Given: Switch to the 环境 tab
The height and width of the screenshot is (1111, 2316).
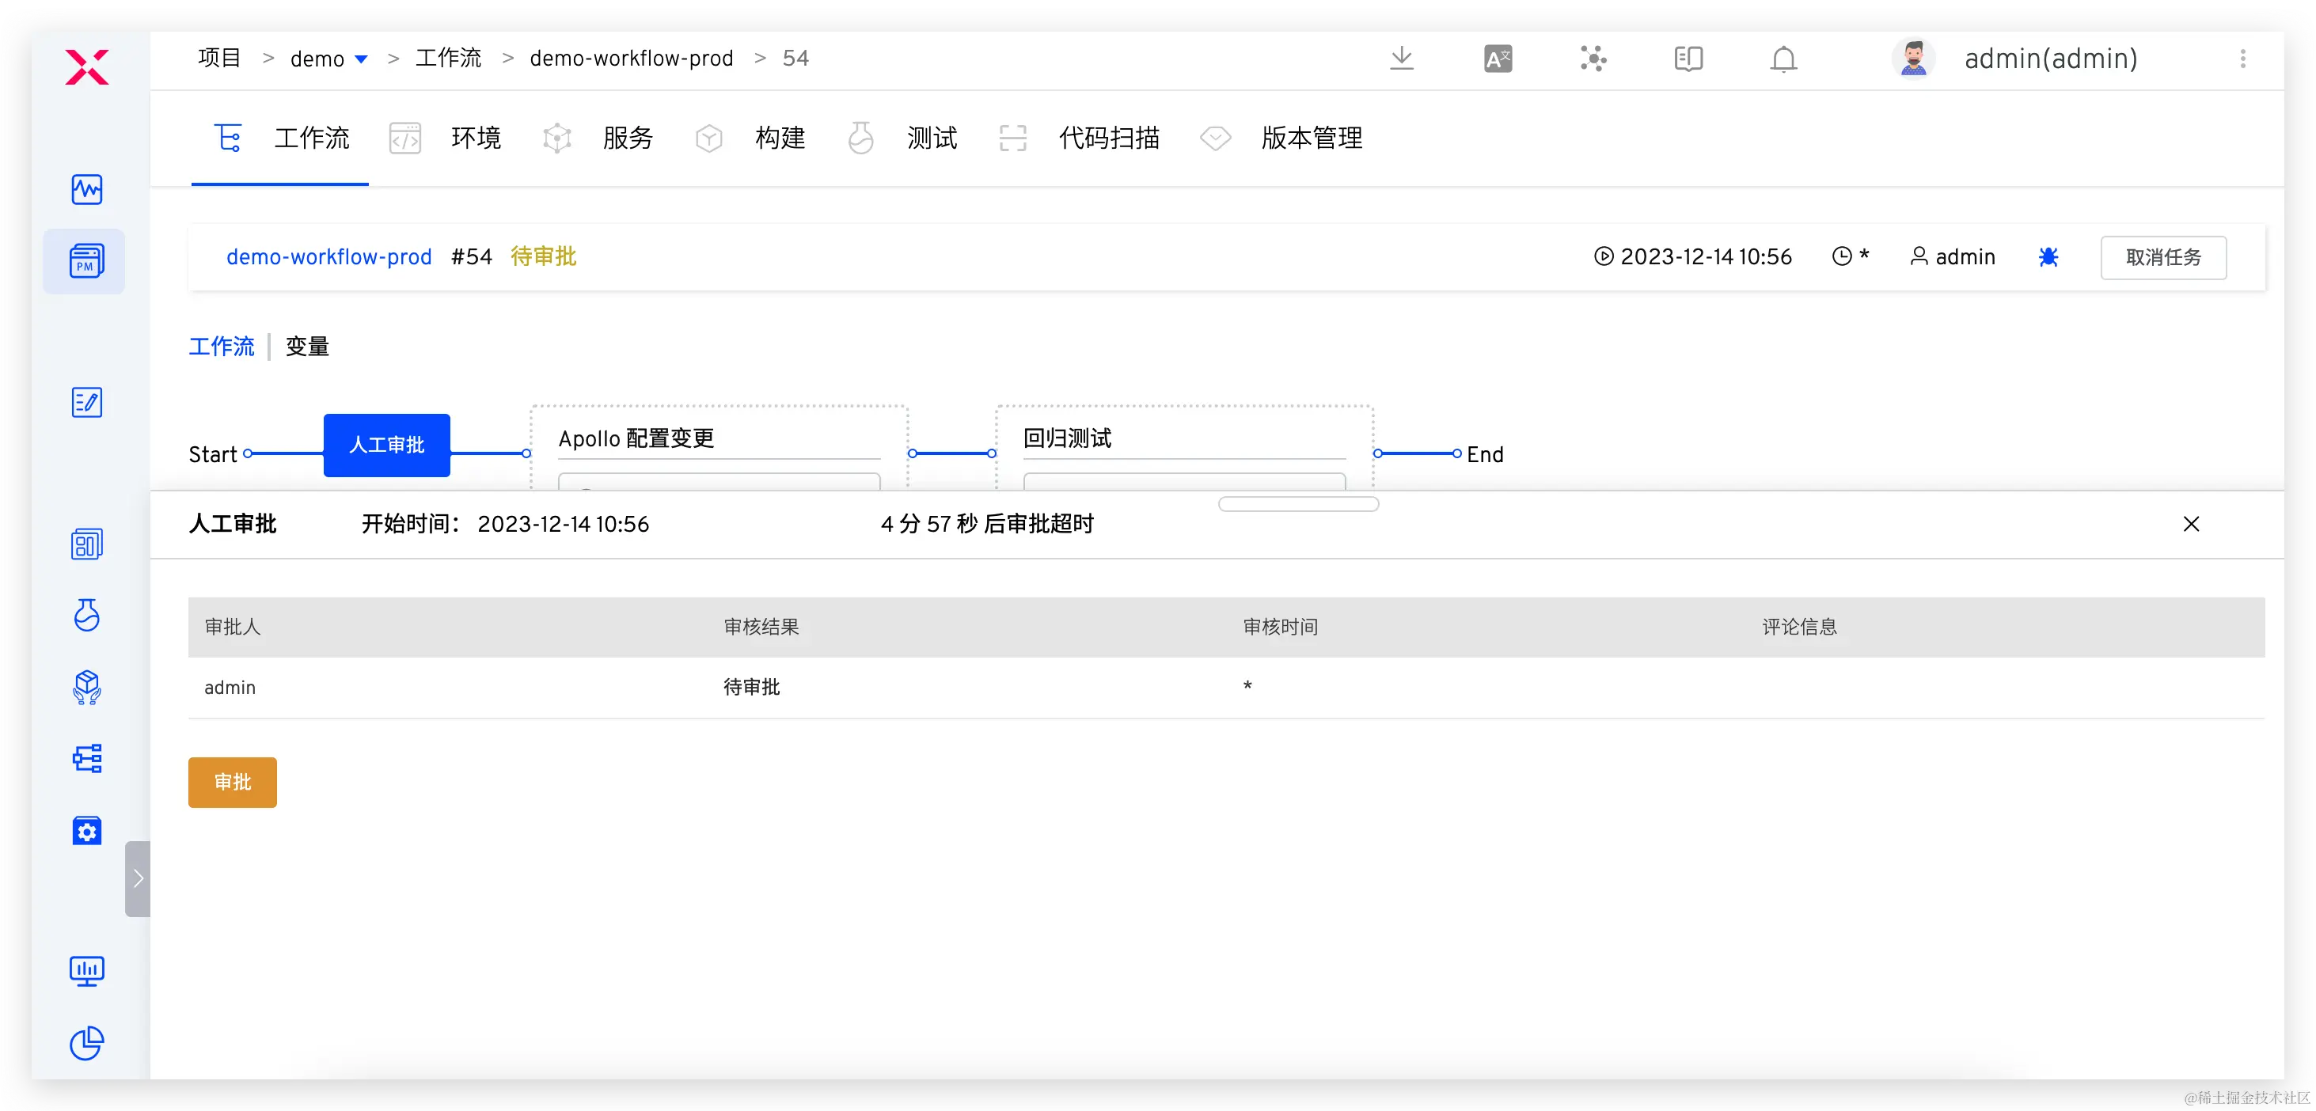Looking at the screenshot, I should click(x=475, y=138).
